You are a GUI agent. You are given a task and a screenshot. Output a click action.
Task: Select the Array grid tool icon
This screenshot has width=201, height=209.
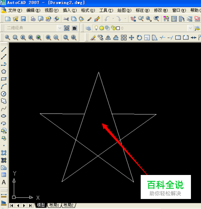(124, 38)
